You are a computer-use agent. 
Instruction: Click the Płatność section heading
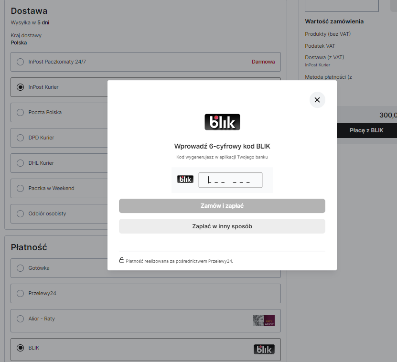coord(29,247)
